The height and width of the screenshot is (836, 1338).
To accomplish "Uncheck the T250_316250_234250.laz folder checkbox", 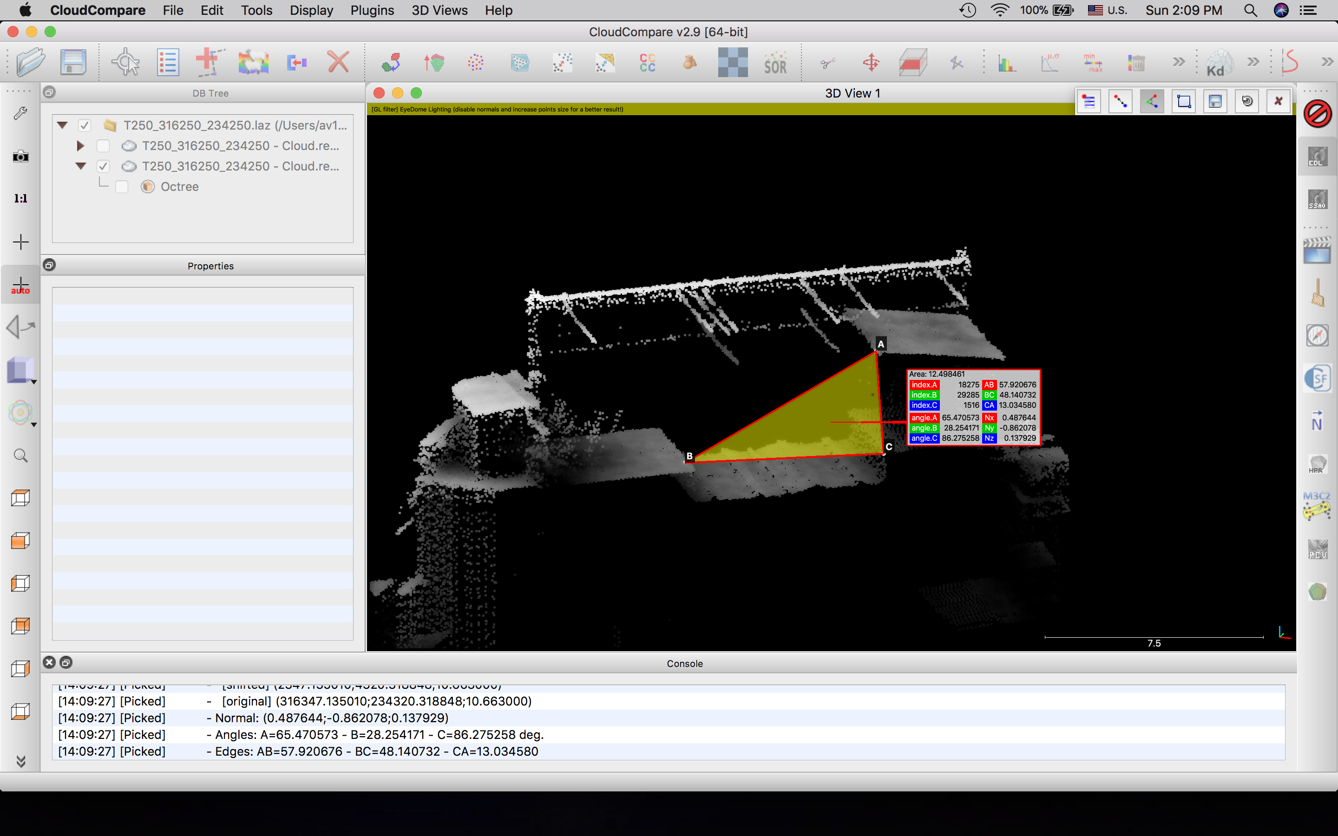I will point(84,125).
